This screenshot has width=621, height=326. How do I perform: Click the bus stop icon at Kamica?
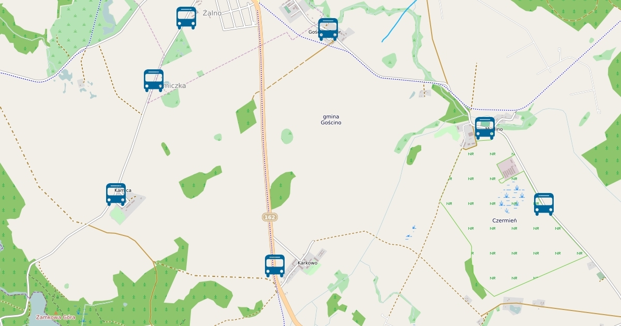[x=116, y=195]
